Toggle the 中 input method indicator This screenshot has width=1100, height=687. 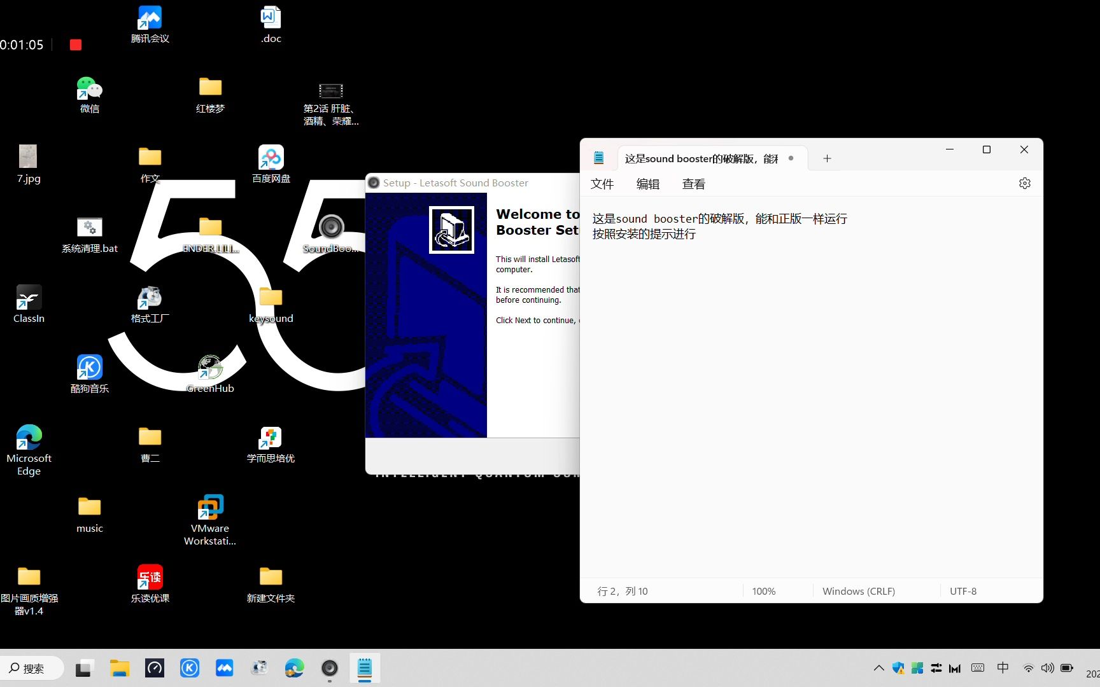pyautogui.click(x=1003, y=668)
